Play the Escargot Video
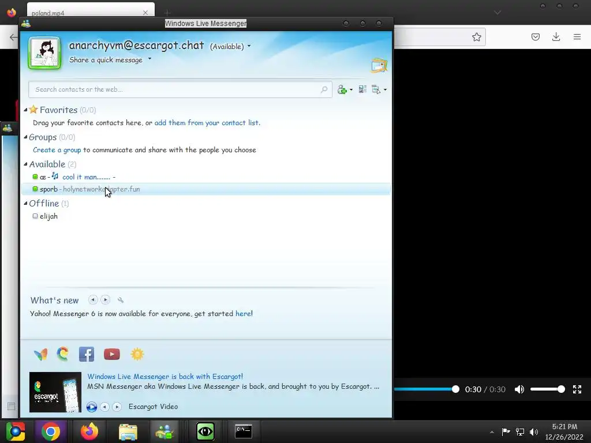The image size is (591, 443). (x=92, y=407)
